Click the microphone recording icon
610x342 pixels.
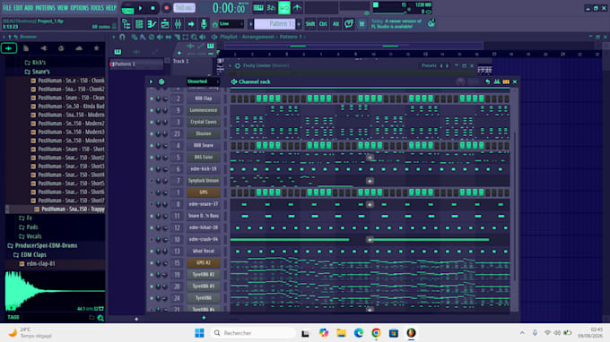204,24
